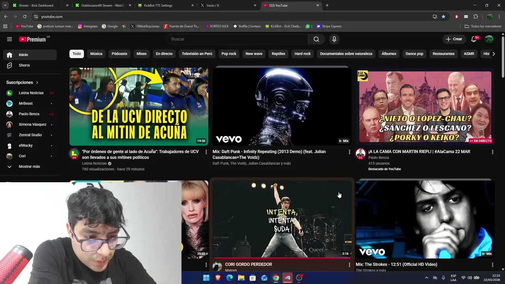This screenshot has width=505, height=284.
Task: Select the En directo filter chip
Action: click(x=164, y=54)
